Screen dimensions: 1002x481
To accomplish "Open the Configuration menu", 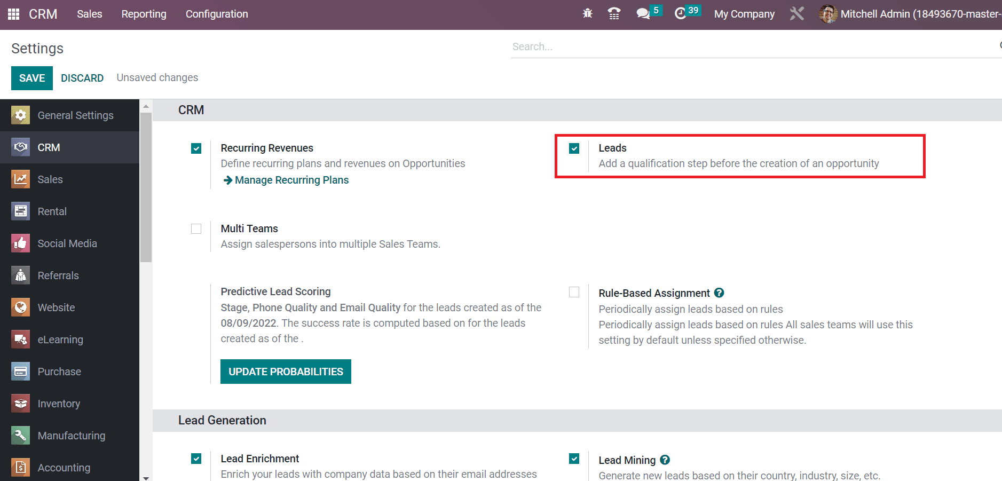I will [x=217, y=14].
